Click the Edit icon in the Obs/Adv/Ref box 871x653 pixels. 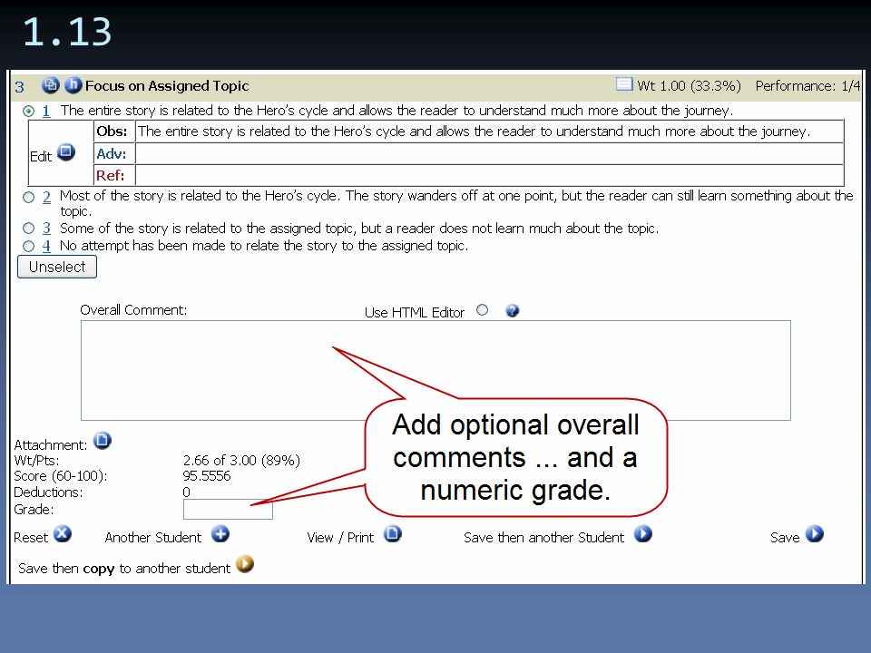point(66,151)
